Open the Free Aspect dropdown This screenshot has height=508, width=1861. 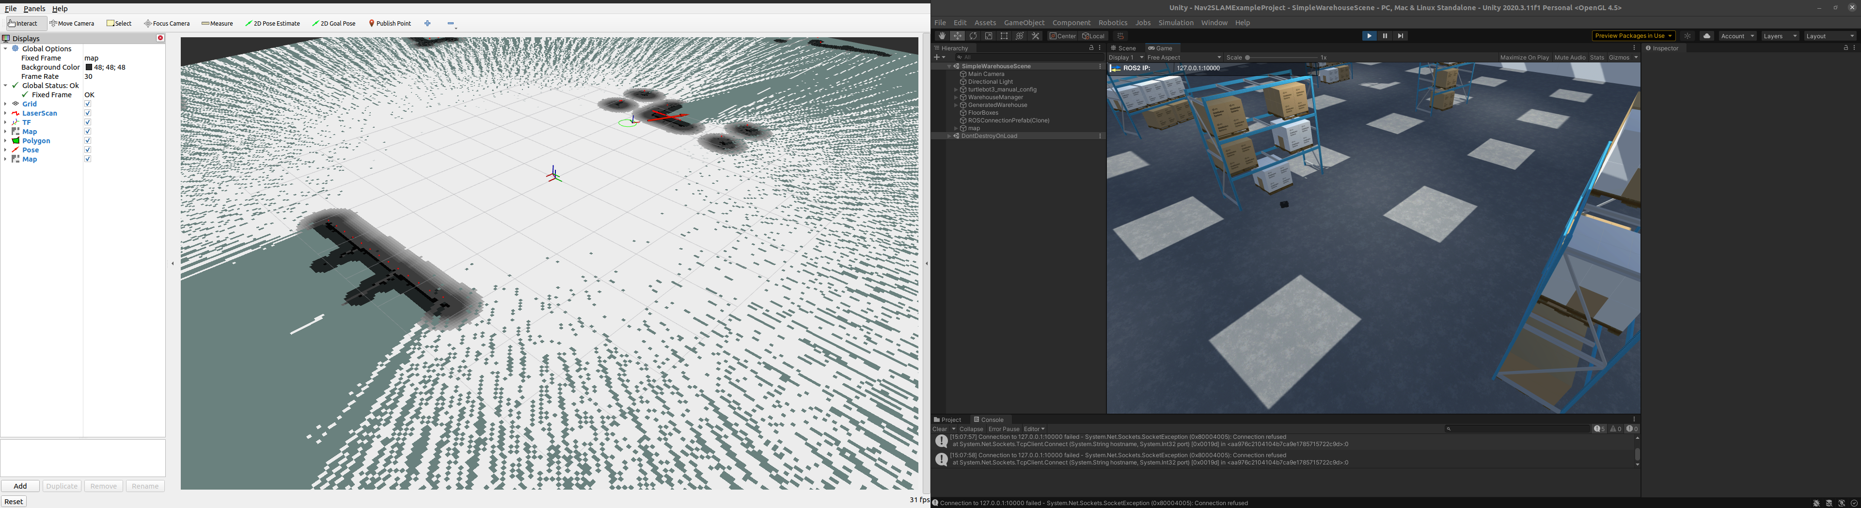pyautogui.click(x=1184, y=58)
